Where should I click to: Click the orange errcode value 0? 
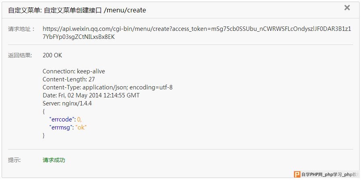click(79, 119)
